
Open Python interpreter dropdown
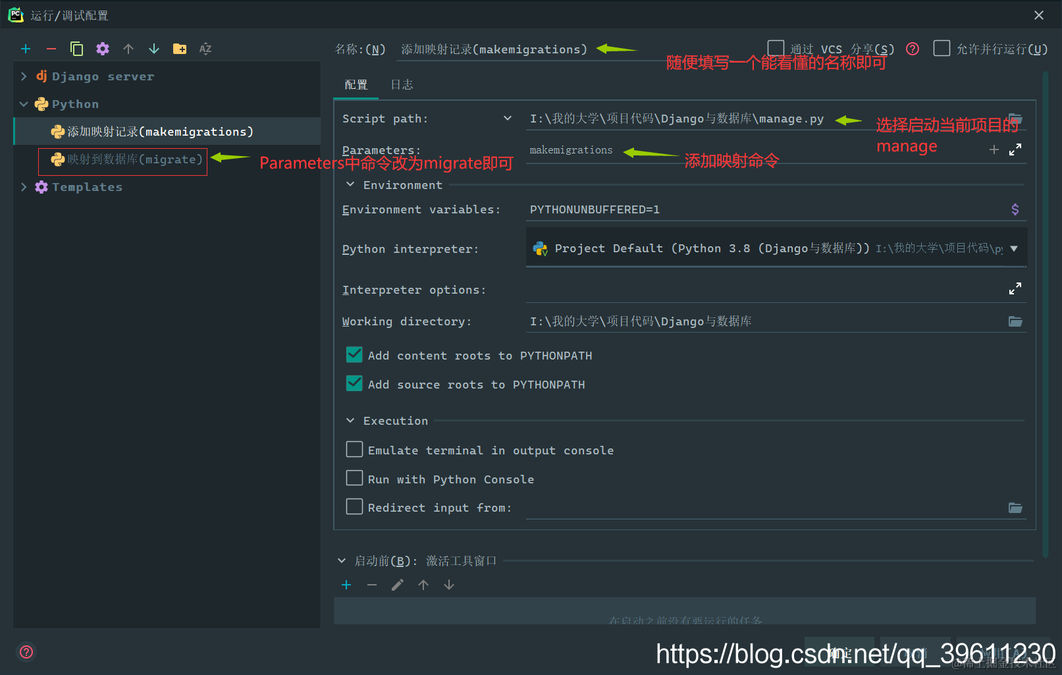coord(1014,248)
